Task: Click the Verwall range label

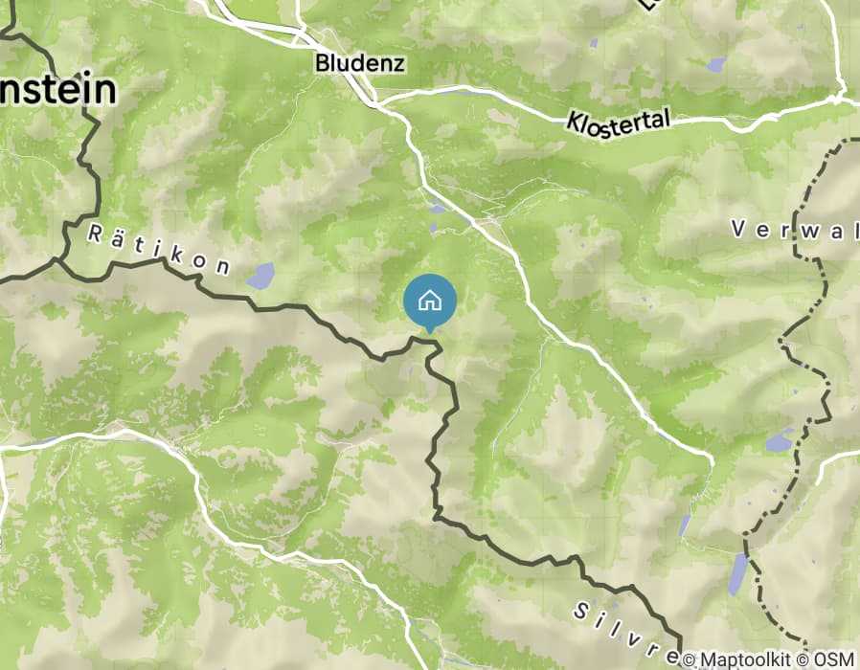Action: tap(795, 230)
